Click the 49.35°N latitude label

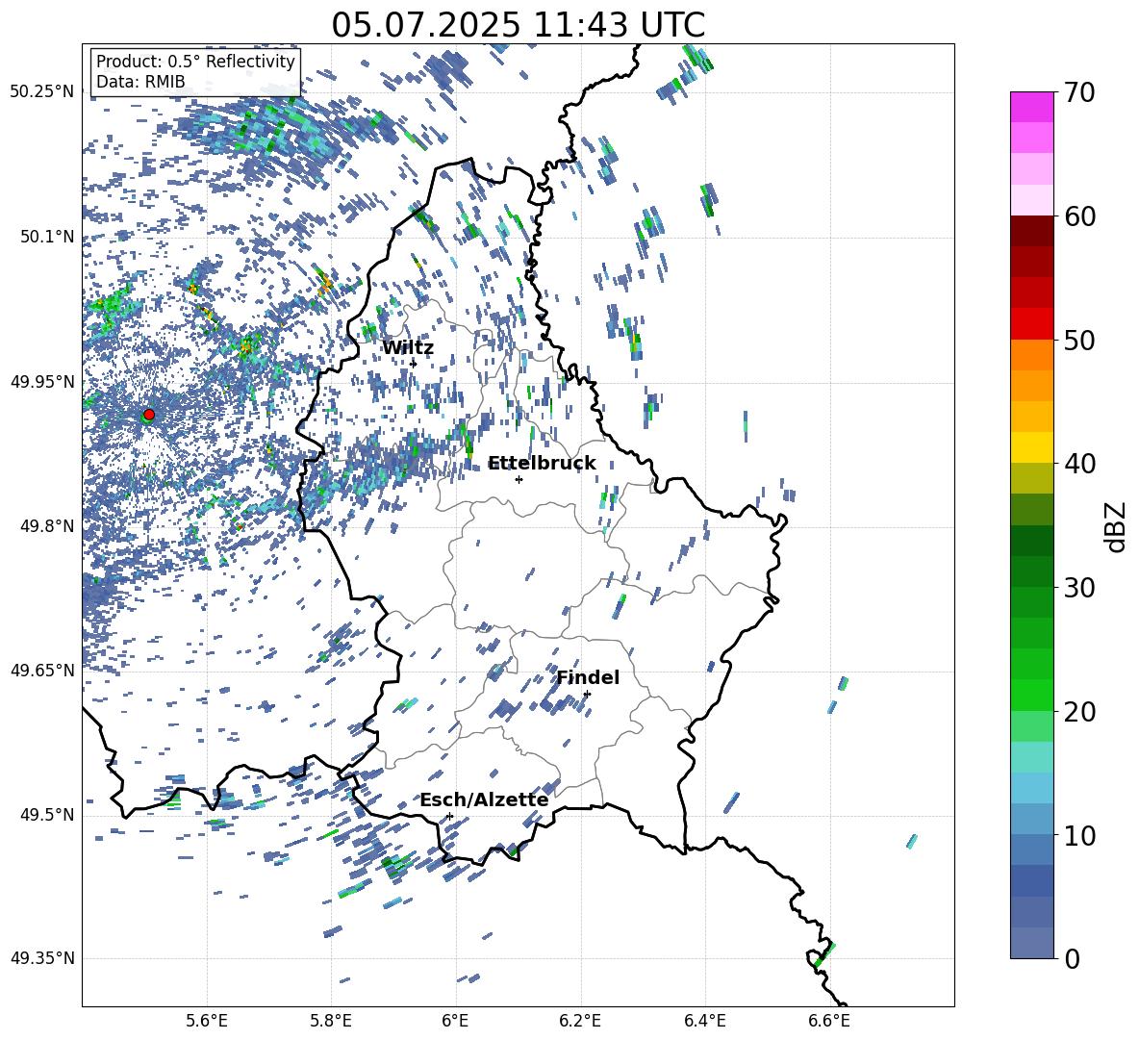point(42,958)
